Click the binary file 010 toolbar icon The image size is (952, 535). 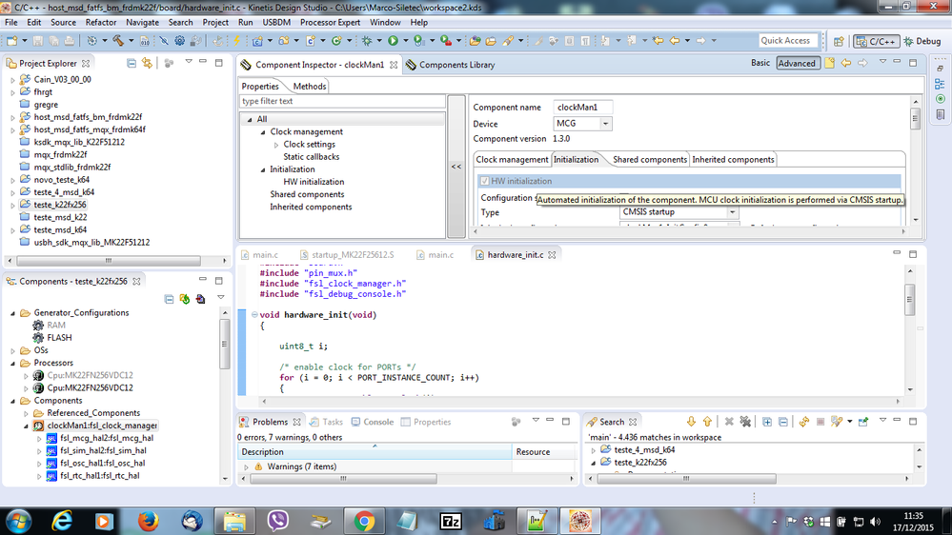click(145, 41)
